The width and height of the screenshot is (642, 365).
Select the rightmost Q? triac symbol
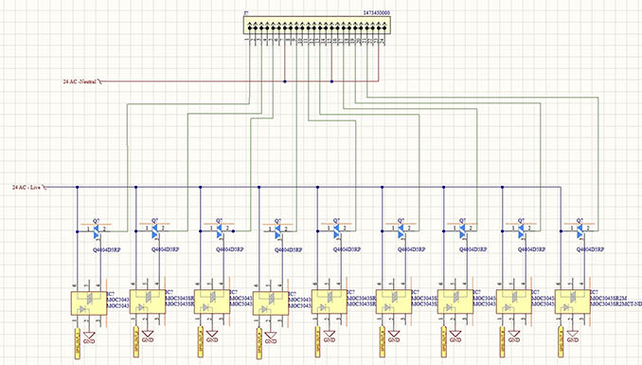(580, 231)
